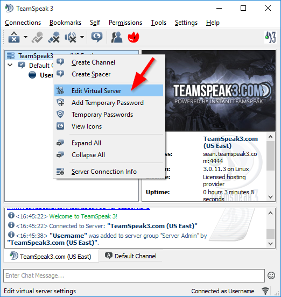
Task: Click the 'Uptime:' label in the server info
Action: [158, 192]
